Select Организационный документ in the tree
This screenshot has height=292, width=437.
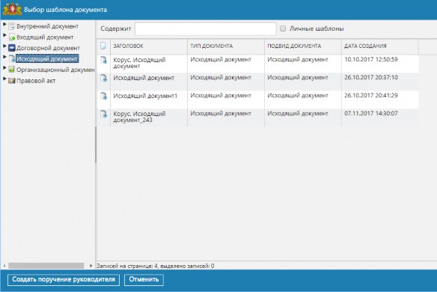point(55,70)
